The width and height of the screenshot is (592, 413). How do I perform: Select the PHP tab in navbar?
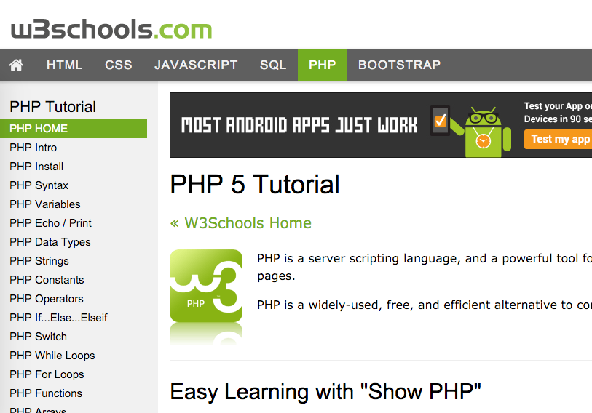323,65
